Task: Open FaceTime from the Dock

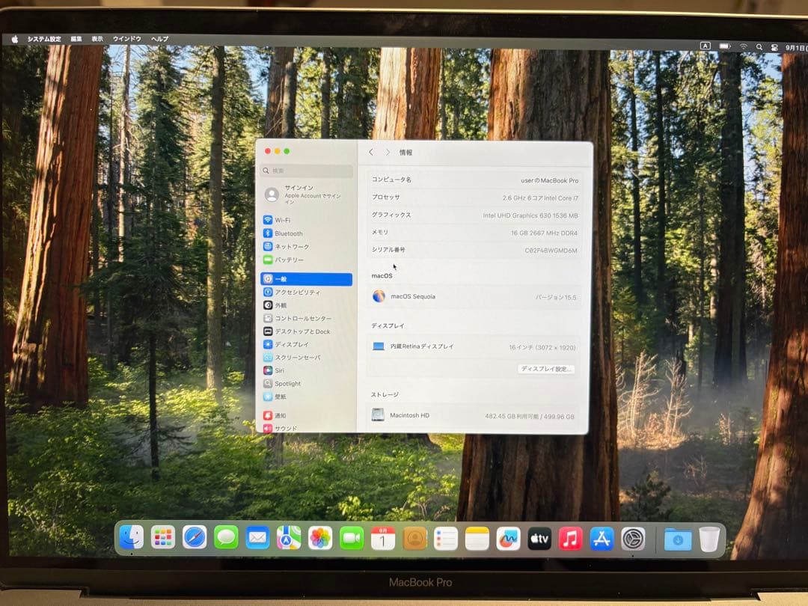Action: 352,539
